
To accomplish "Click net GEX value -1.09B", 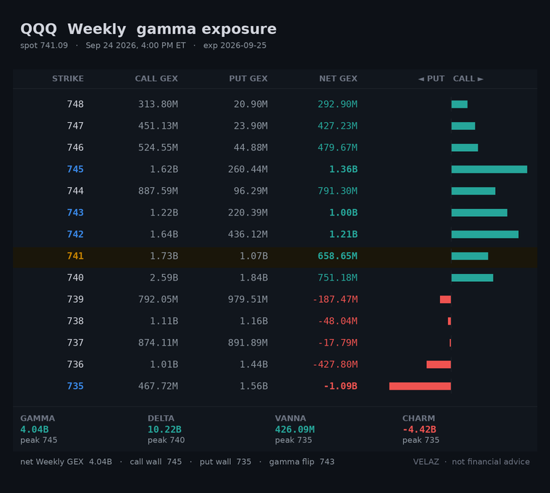I will click(x=340, y=387).
